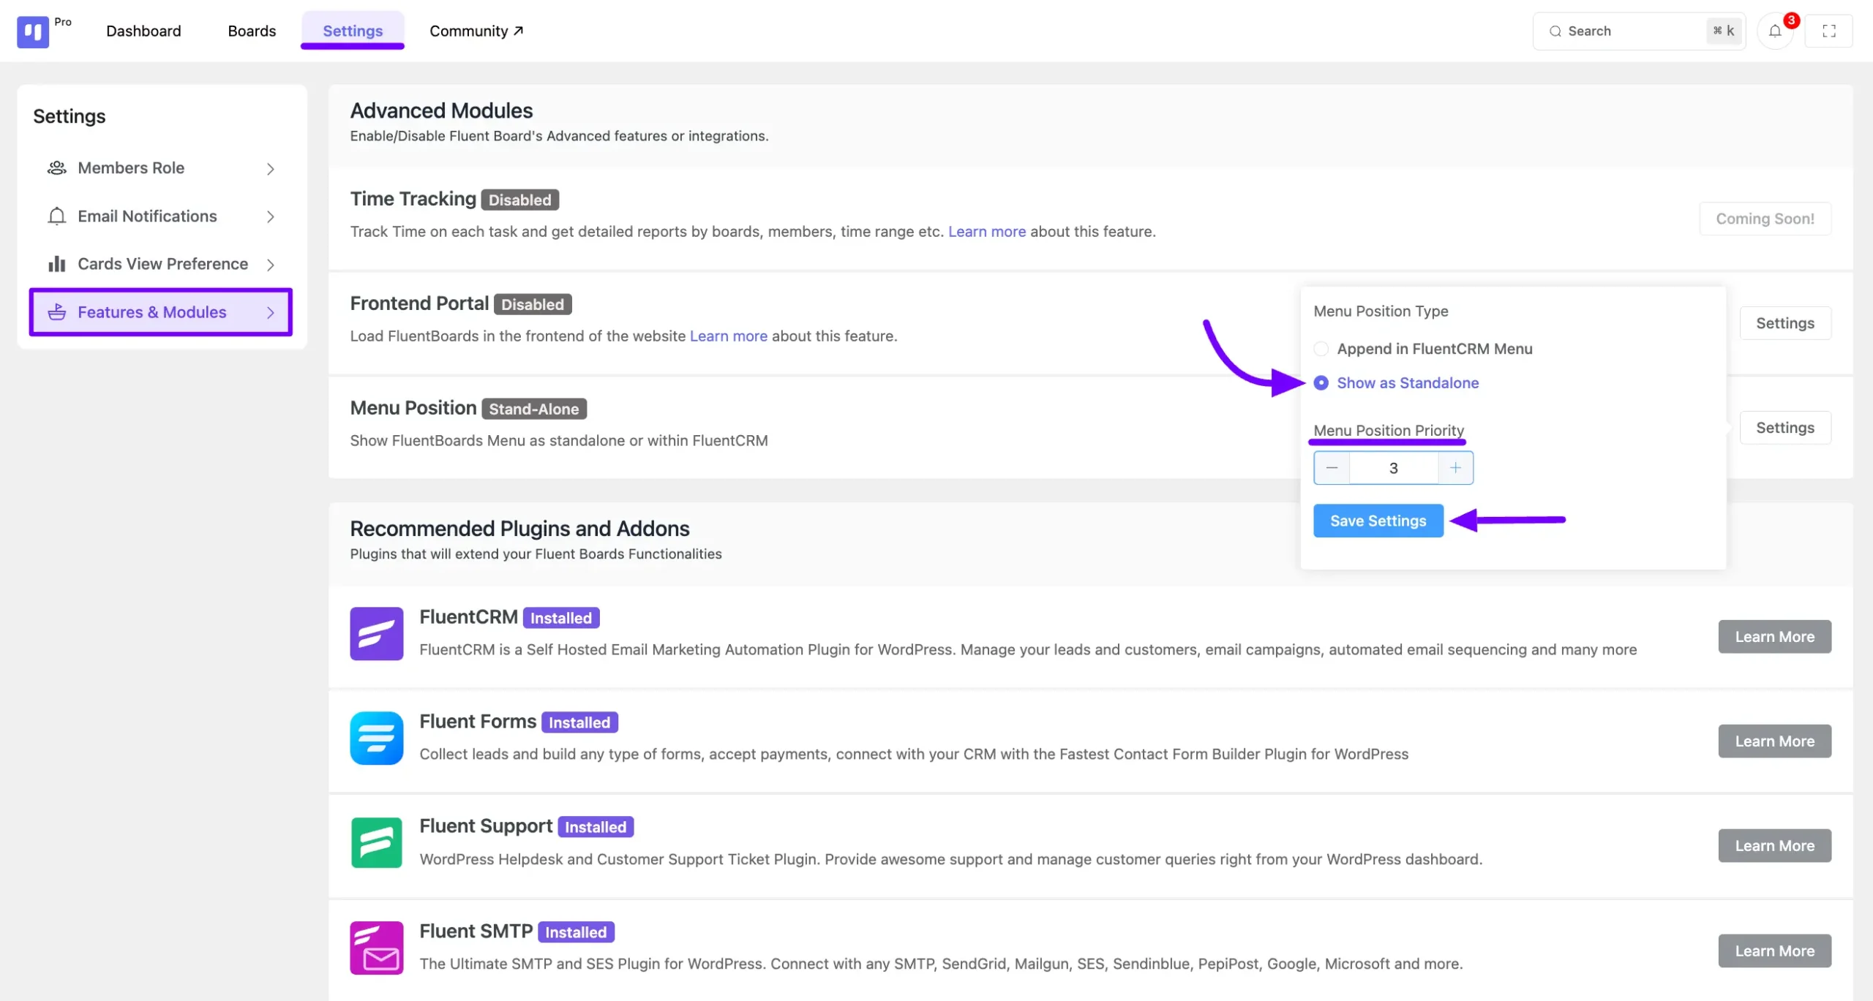Click the Fluent Forms plugin logo
Viewport: 1873px width, 1001px height.
(377, 739)
